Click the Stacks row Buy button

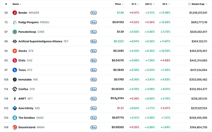pyautogui.click(x=94, y=51)
